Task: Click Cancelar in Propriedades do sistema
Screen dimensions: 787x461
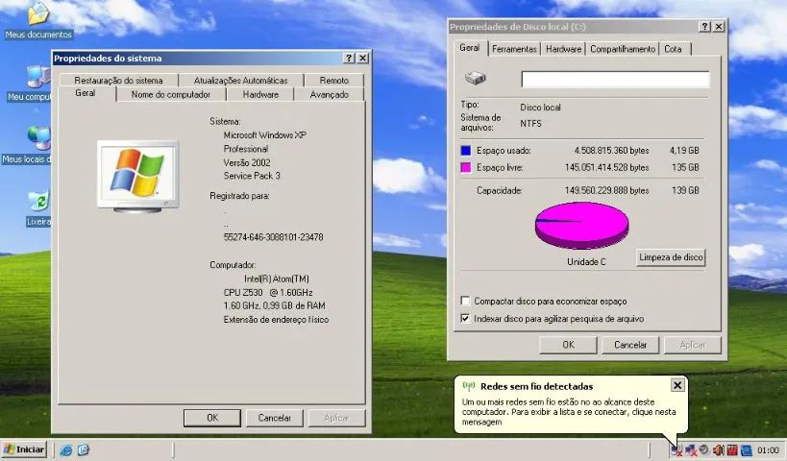Action: pyautogui.click(x=275, y=418)
